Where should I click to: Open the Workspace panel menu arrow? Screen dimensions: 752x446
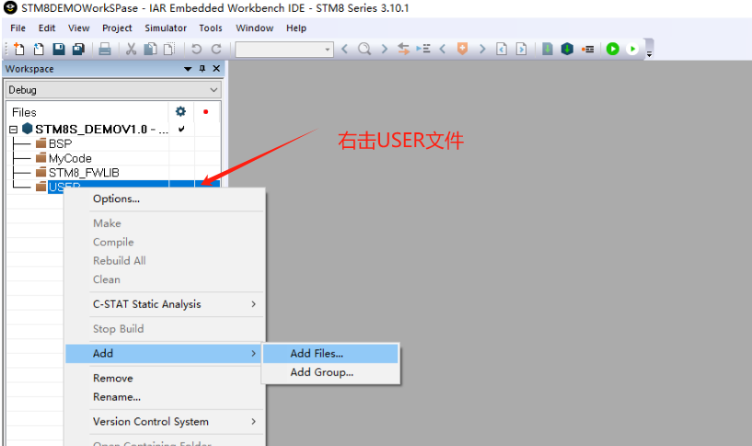coord(188,69)
